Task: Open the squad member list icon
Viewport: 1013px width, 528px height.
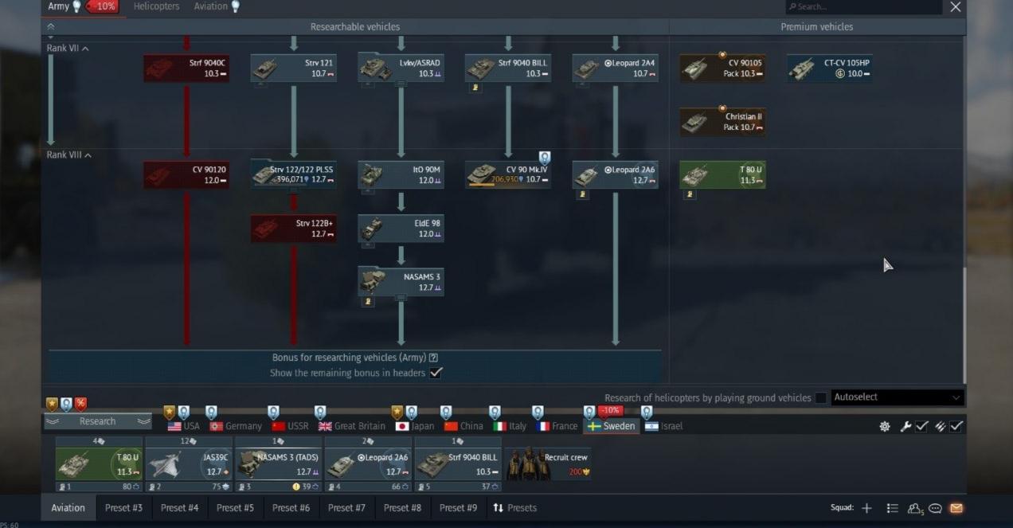Action: click(892, 508)
